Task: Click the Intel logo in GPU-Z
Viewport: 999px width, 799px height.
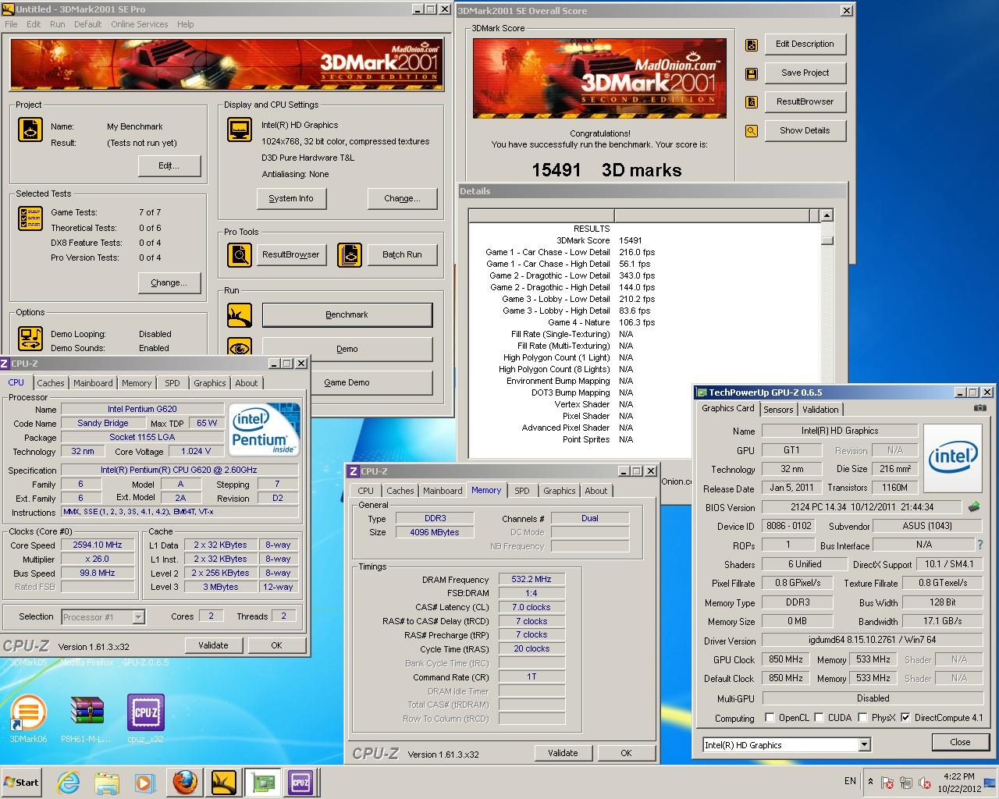Action: pos(953,457)
